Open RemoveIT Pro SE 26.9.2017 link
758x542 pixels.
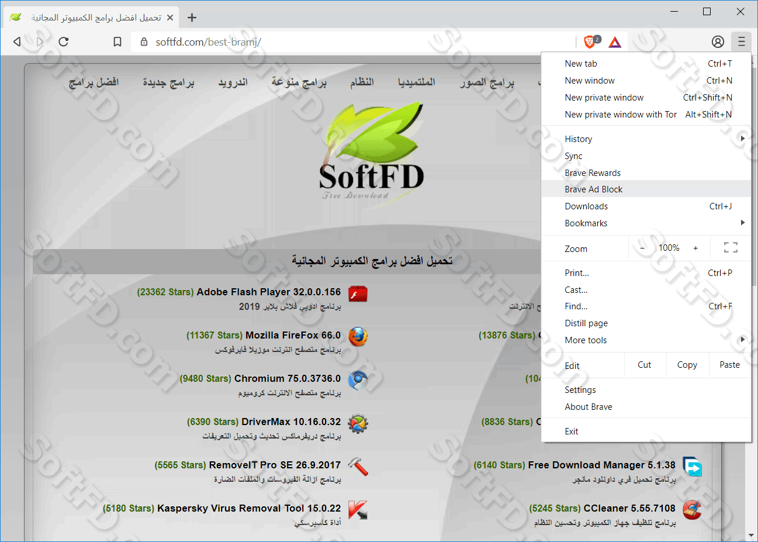point(275,465)
